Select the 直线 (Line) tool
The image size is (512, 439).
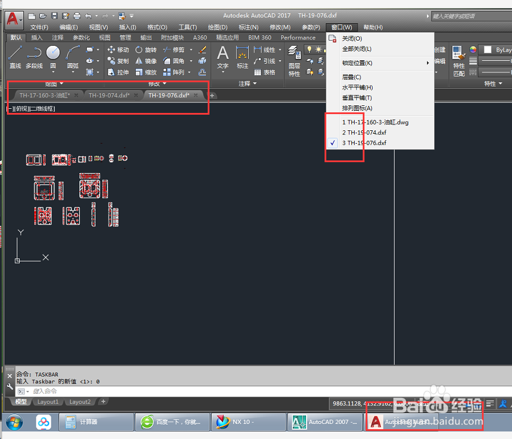click(15, 57)
